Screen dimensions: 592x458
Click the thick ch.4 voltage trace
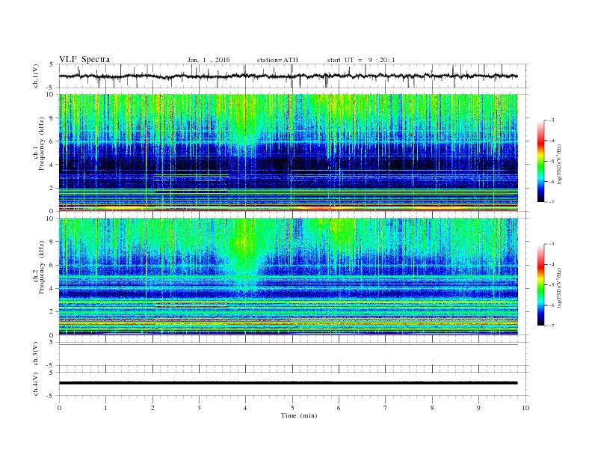click(289, 383)
